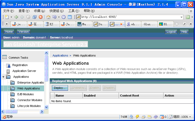This screenshot has height=121, width=195.
Task: Click the red stop loading icon
Action: (x=40, y=17)
